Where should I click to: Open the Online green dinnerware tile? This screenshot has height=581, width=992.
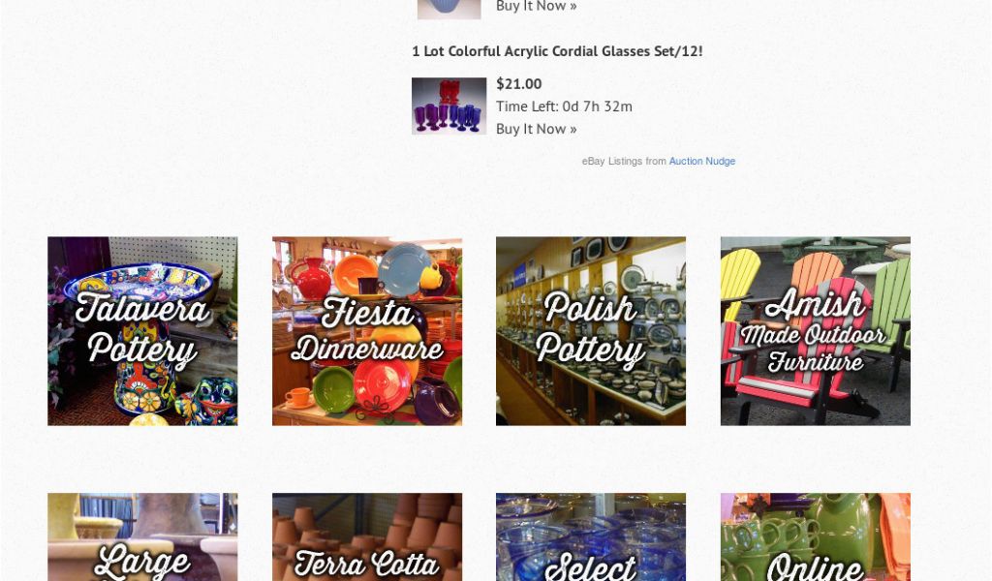(x=816, y=537)
